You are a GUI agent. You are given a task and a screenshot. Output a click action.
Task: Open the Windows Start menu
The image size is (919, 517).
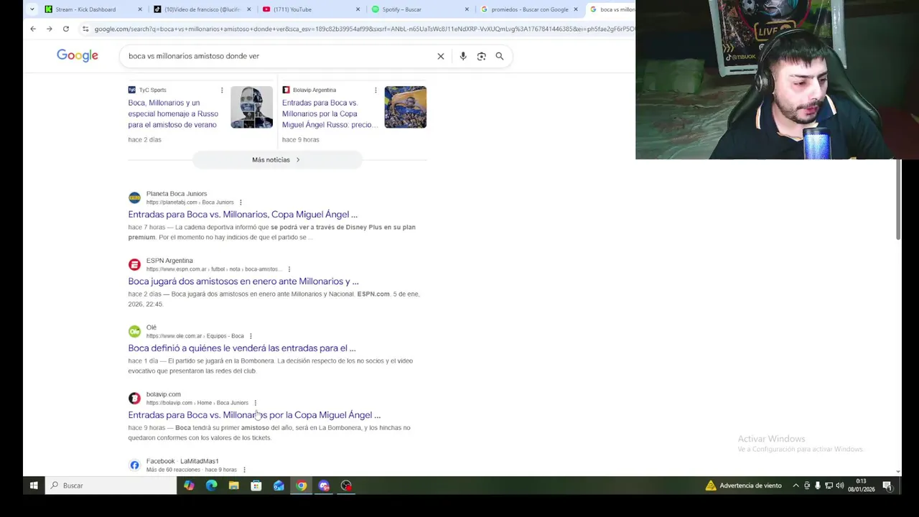34,485
